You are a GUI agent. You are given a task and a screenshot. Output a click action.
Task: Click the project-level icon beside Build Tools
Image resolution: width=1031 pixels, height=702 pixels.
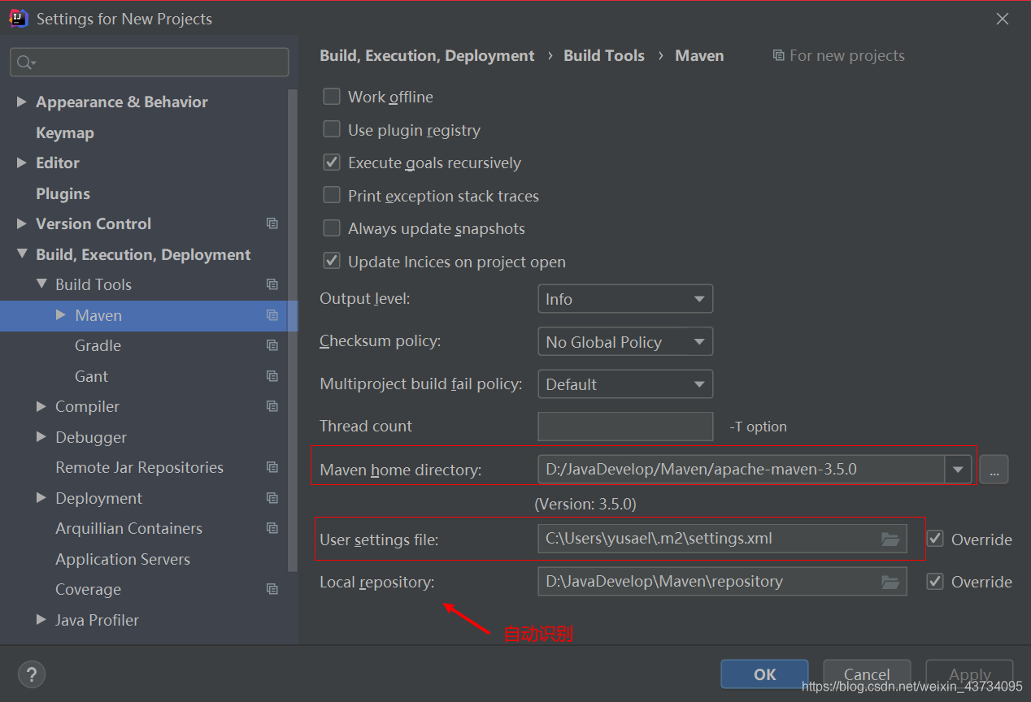272,284
